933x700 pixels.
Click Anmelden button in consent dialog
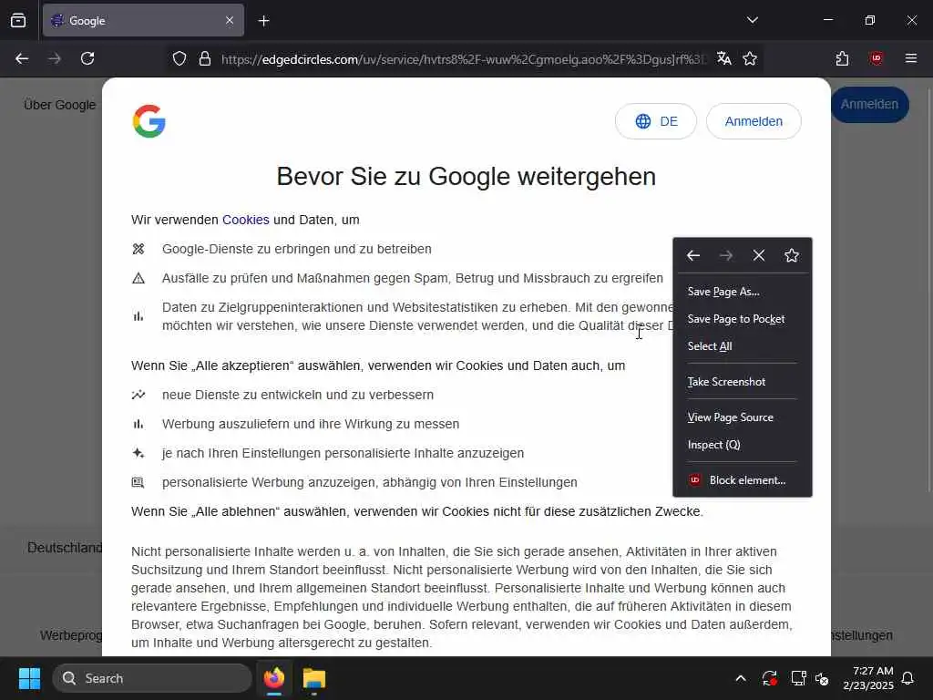(754, 121)
